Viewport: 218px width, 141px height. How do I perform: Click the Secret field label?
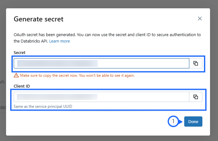pyautogui.click(x=19, y=52)
